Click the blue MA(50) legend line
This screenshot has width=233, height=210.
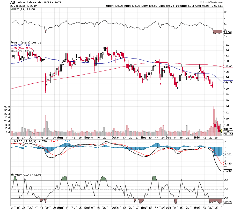click(12, 45)
